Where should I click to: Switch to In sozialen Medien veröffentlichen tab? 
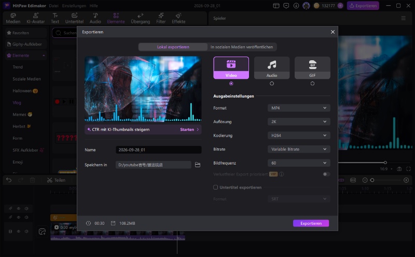click(242, 47)
